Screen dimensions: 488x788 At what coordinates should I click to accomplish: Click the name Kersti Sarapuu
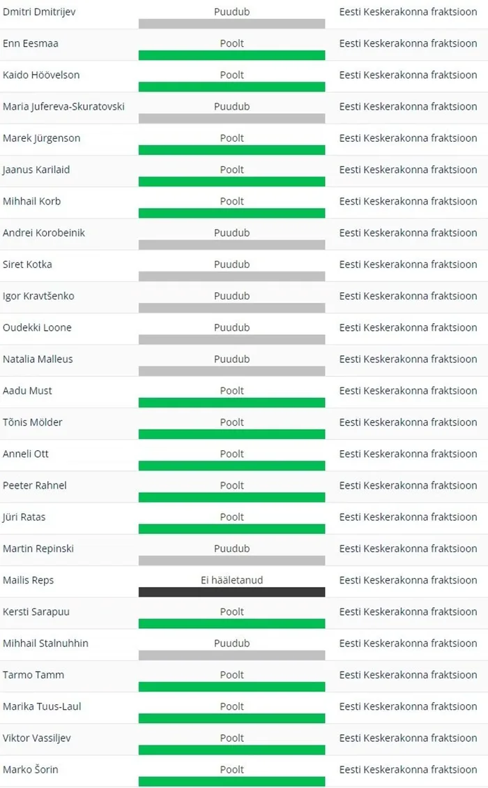click(x=36, y=612)
